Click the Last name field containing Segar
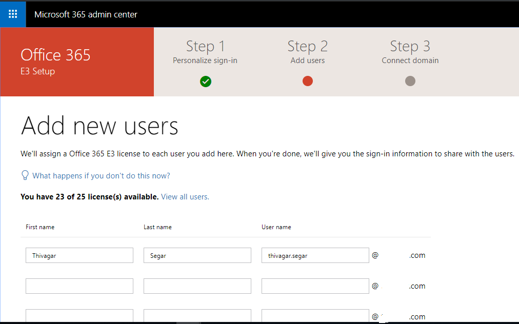 (197, 255)
